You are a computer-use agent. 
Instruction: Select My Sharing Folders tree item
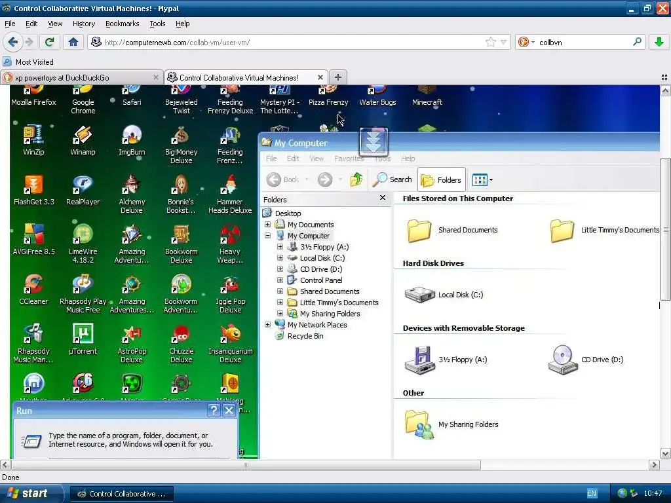[x=324, y=314]
